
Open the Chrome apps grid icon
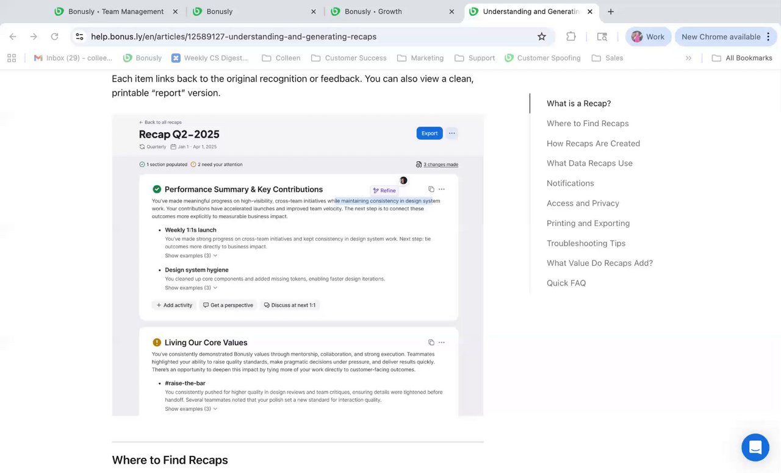tap(12, 58)
